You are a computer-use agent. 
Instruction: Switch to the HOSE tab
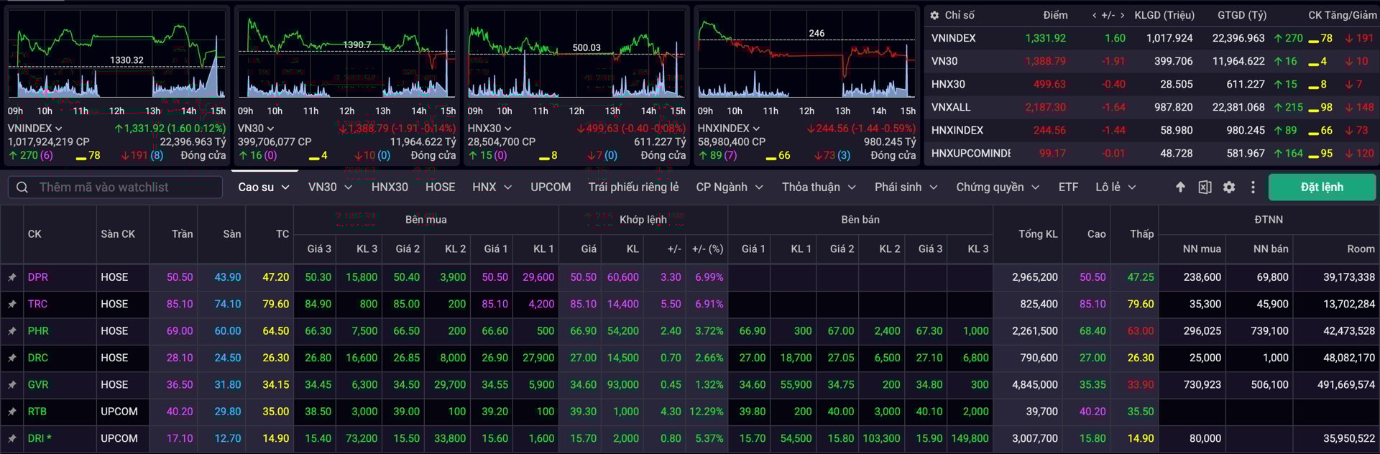tap(440, 187)
